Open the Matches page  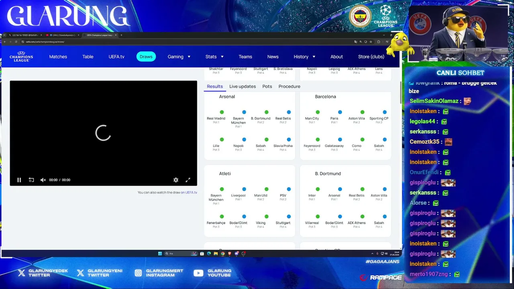tap(58, 57)
